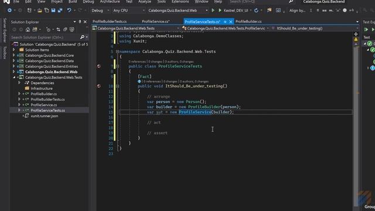Image resolution: width=375 pixels, height=211 pixels.
Task: Click Sync with Active Document icon
Action: 59,29
